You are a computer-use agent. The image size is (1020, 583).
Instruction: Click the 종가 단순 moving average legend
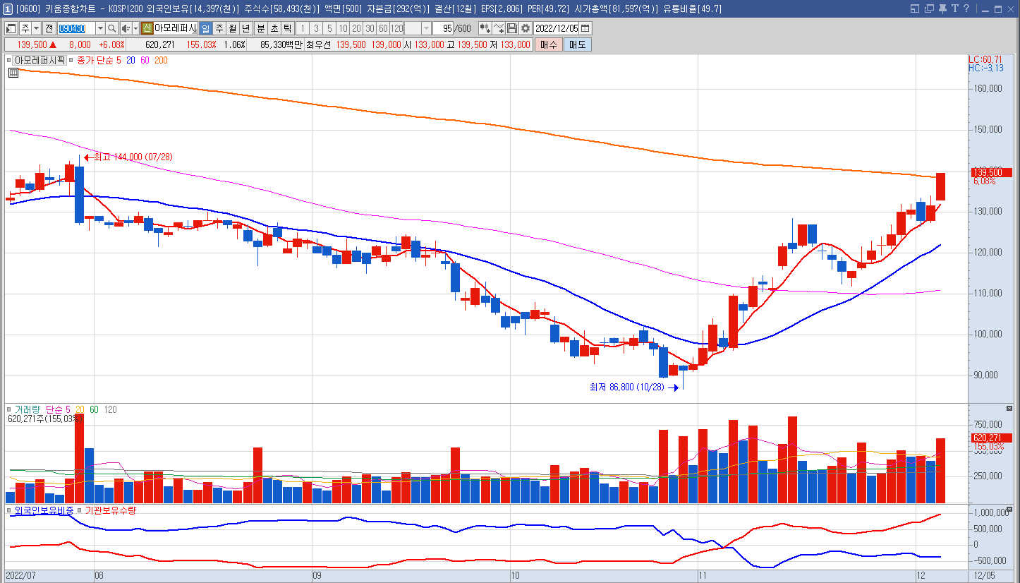pos(94,61)
